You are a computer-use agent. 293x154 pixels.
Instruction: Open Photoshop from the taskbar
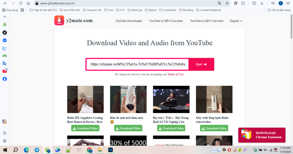click(x=111, y=150)
